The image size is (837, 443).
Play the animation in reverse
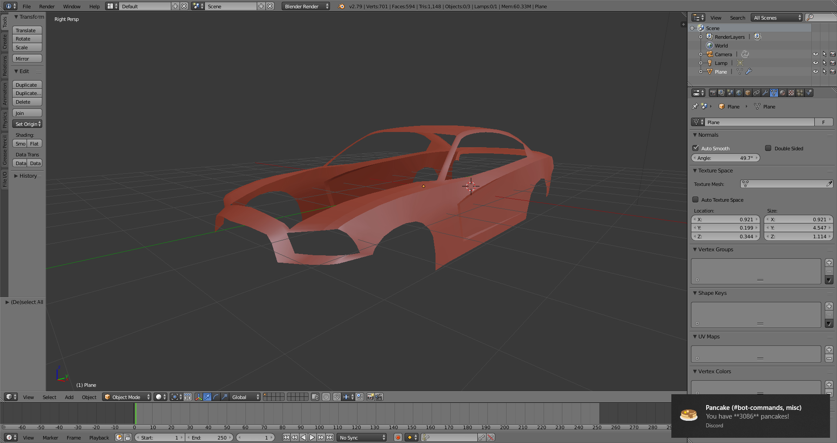pos(303,437)
